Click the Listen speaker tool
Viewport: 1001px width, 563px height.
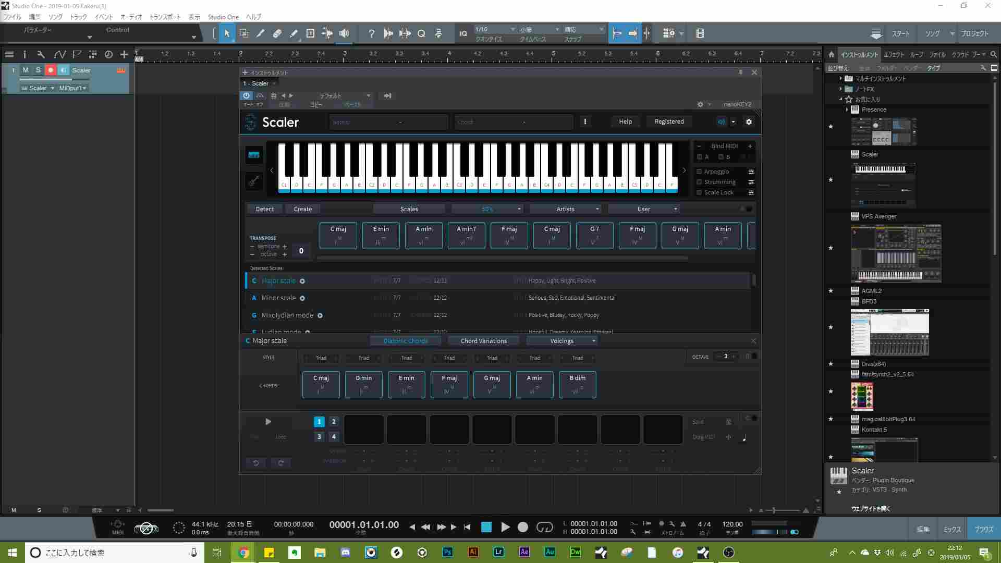tap(344, 33)
